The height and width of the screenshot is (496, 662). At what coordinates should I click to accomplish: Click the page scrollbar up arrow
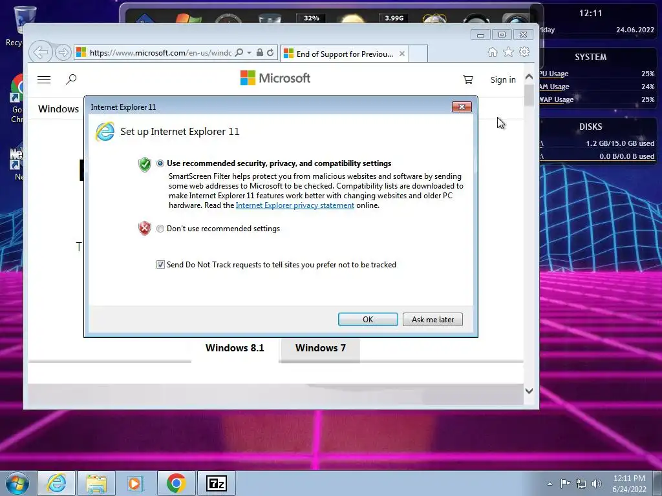click(529, 77)
